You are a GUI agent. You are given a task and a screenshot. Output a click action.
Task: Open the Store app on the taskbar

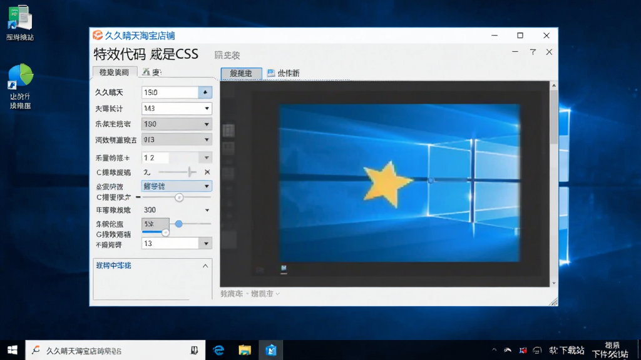[x=270, y=350]
